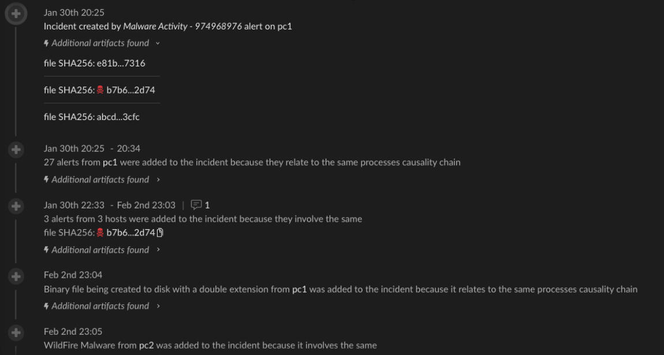Click the b7b6...2d74 hash in the artifacts list
664x355 pixels.
130,90
